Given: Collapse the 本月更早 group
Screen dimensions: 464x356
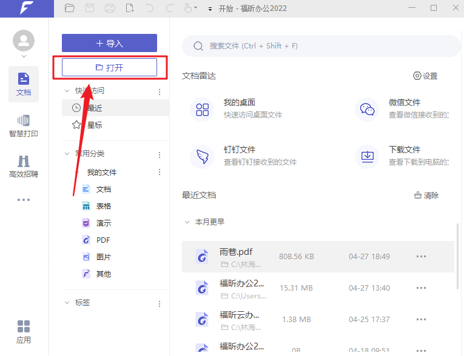Looking at the screenshot, I should [x=186, y=222].
